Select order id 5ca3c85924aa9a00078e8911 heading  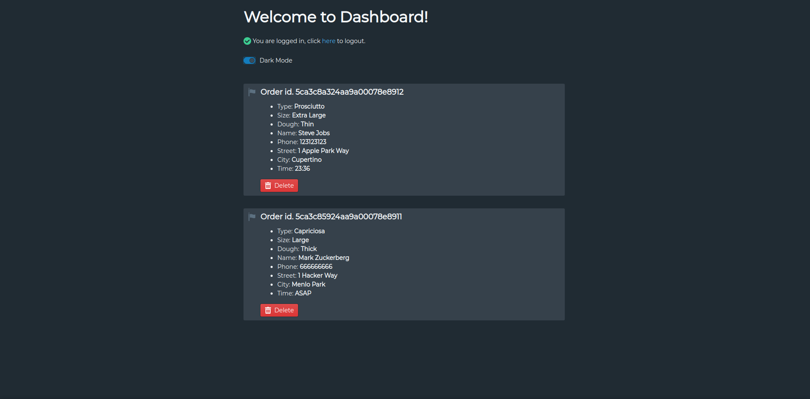point(331,216)
